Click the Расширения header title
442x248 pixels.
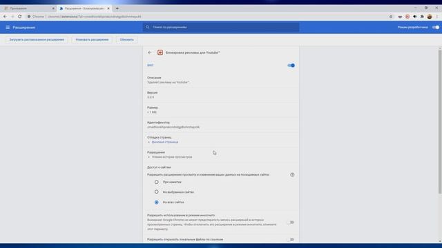click(x=24, y=28)
